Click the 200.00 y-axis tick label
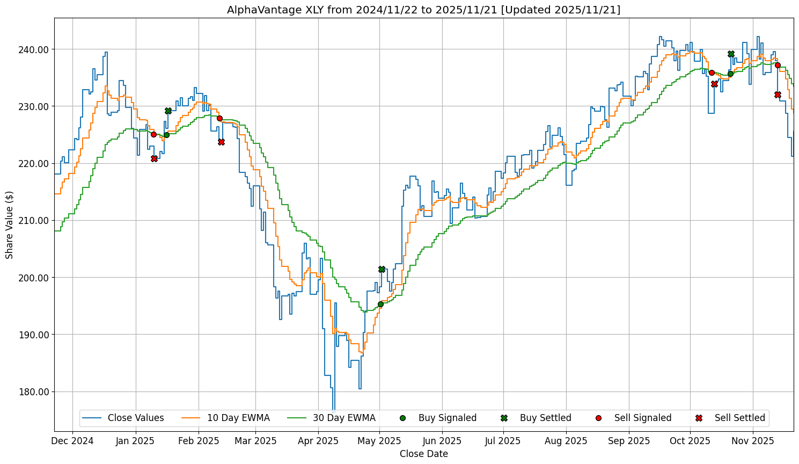This screenshot has width=799, height=464. tap(35, 278)
